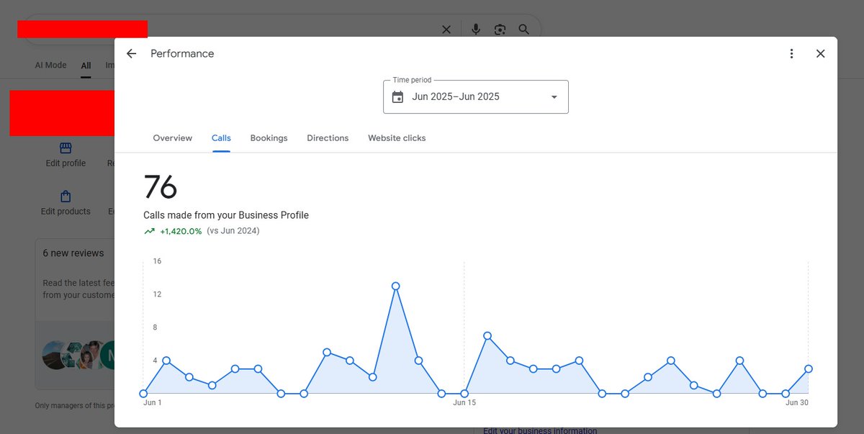864x434 pixels.
Task: Clear the search field with the X icon
Action: 446,29
